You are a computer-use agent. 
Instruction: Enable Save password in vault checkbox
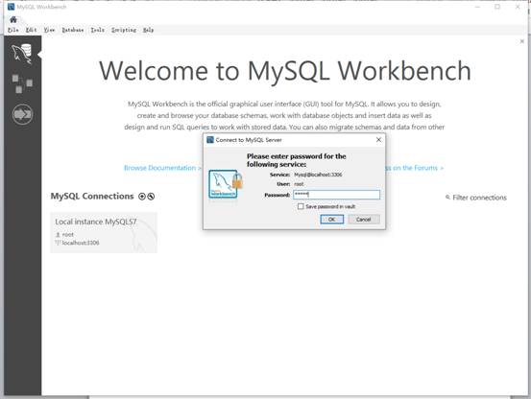click(x=301, y=206)
